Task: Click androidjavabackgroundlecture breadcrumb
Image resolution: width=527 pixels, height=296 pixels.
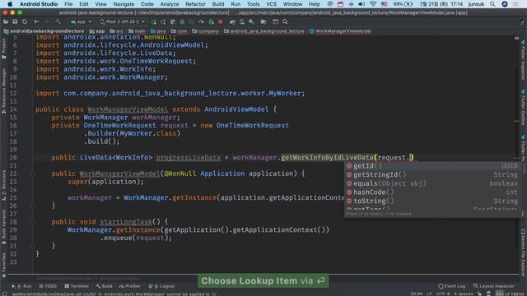Action: 44,31
